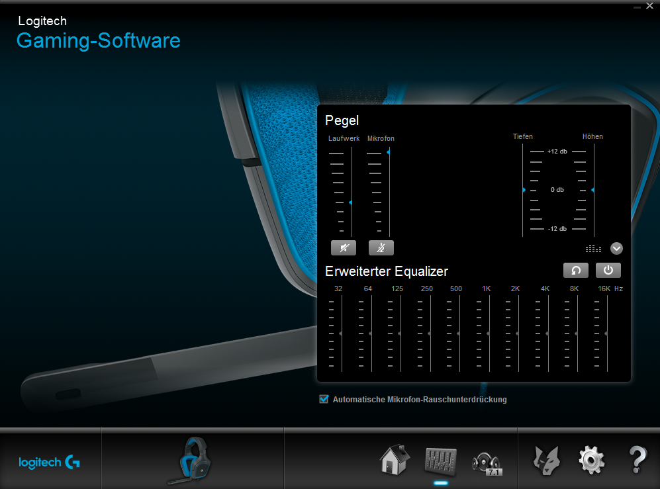Reset the Erweiterter Equalizer settings
The image size is (660, 489).
coord(575,270)
